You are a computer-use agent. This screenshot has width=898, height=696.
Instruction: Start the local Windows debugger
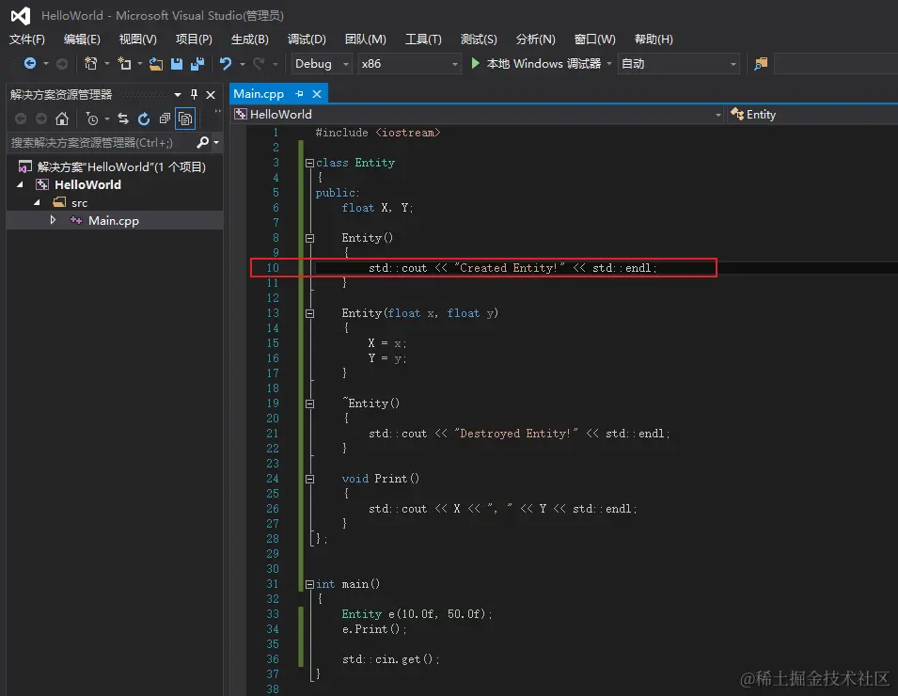[476, 63]
